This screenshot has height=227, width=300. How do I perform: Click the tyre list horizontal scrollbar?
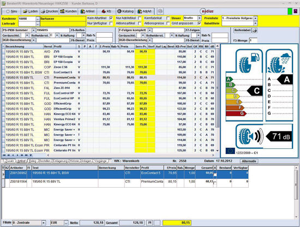130,155
